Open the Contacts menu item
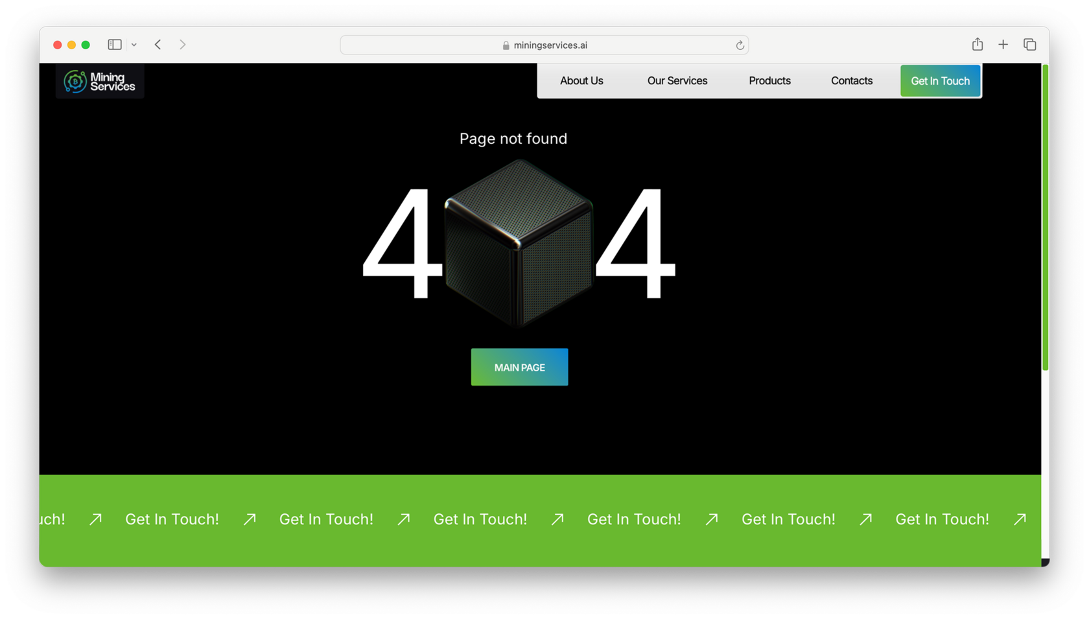This screenshot has height=619, width=1089. (852, 81)
